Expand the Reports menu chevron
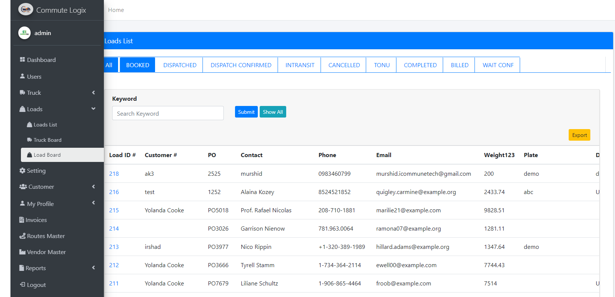This screenshot has width=615, height=297. pyautogui.click(x=93, y=268)
